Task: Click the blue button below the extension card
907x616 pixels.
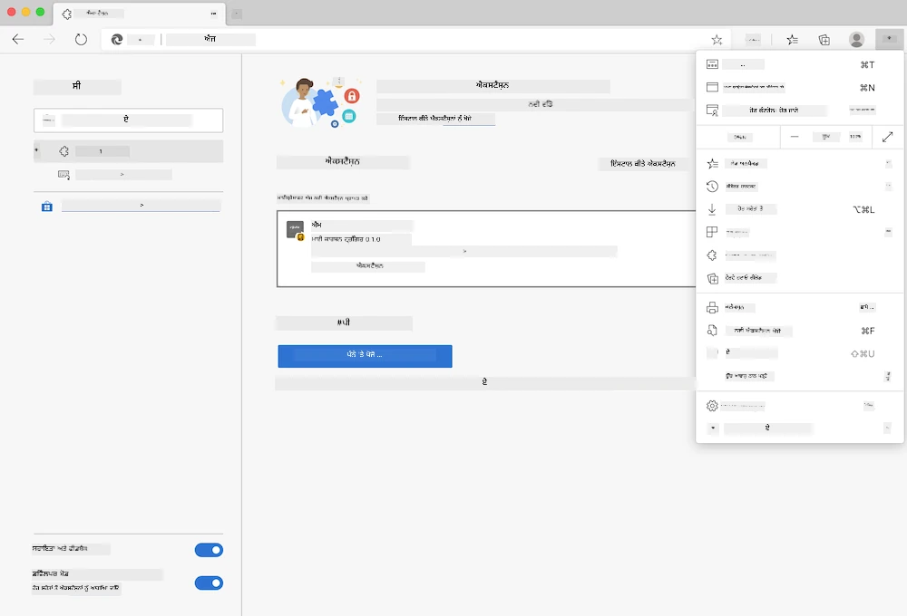Action: [x=365, y=356]
